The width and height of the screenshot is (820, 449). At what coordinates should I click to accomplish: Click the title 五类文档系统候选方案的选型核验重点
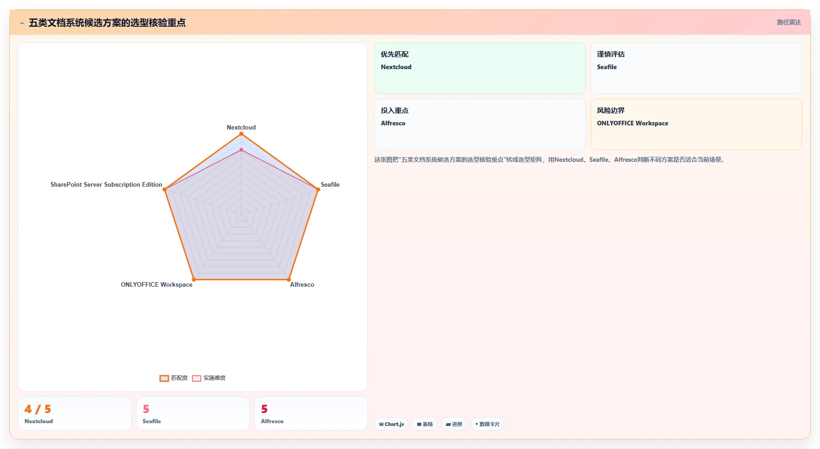pos(107,23)
